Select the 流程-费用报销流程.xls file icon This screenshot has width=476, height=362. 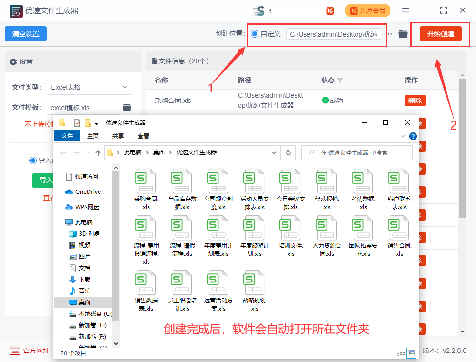[145, 228]
